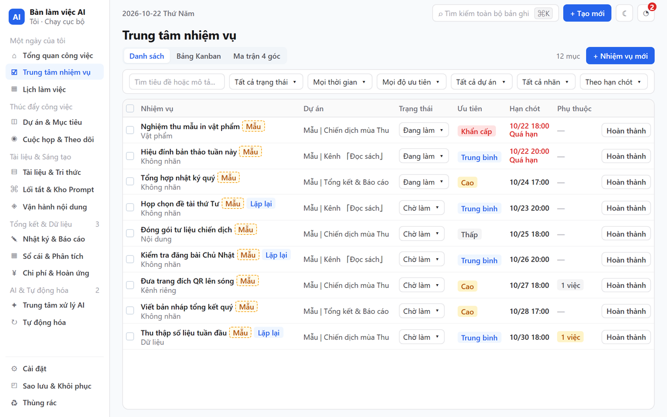
Task: Switch to the Danh sách tab
Action: 147,56
